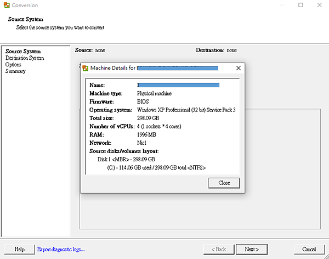
Task: Click the 'BIOS' firmware value
Action: pos(143,102)
